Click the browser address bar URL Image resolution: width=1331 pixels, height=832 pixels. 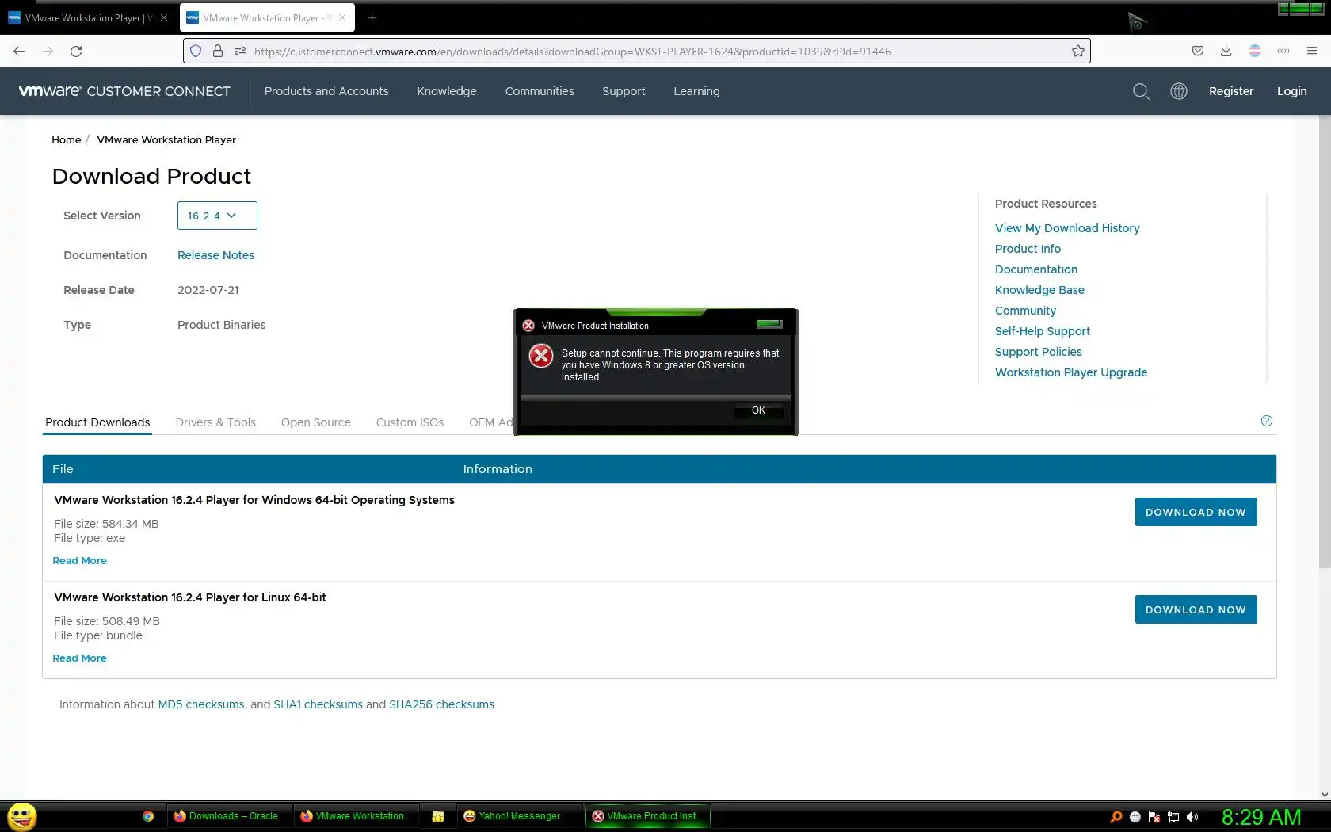click(572, 52)
